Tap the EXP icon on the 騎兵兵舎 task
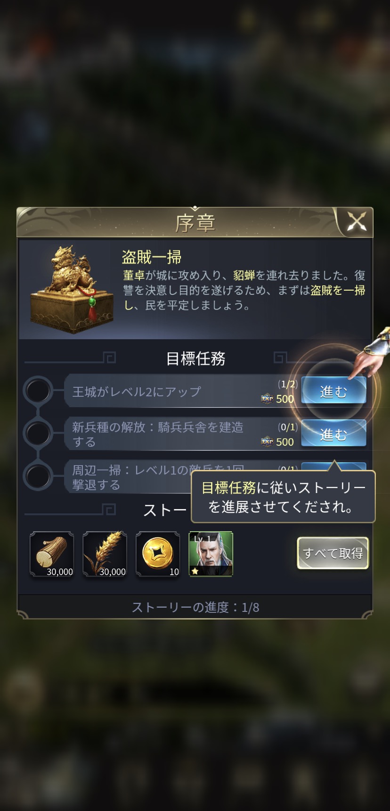The height and width of the screenshot is (811, 390). [267, 442]
